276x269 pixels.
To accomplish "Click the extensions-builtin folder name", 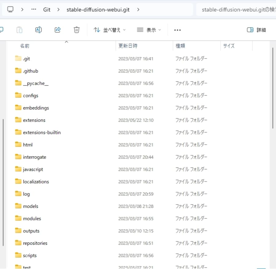I will 42,132.
